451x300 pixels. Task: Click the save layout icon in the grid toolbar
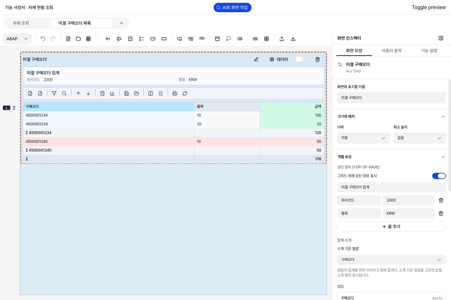[127, 93]
